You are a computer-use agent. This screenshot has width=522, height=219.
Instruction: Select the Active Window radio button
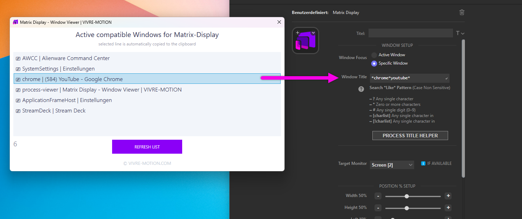[x=374, y=55]
